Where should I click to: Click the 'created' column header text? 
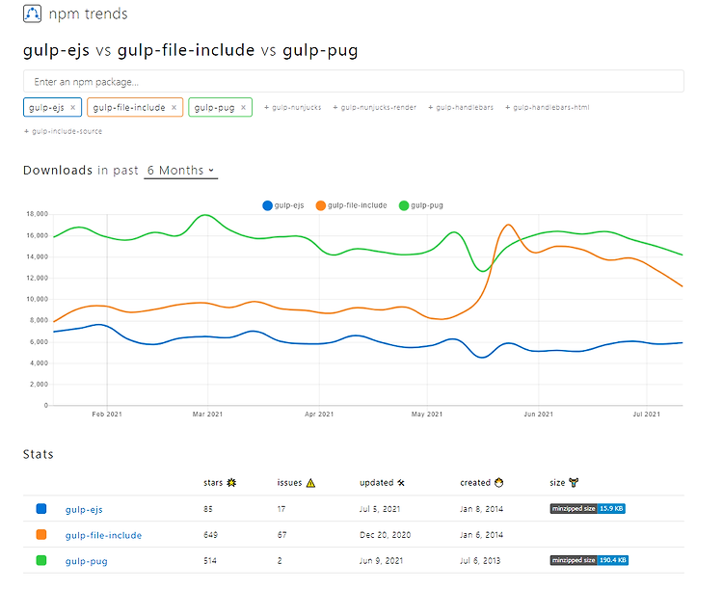click(x=475, y=483)
